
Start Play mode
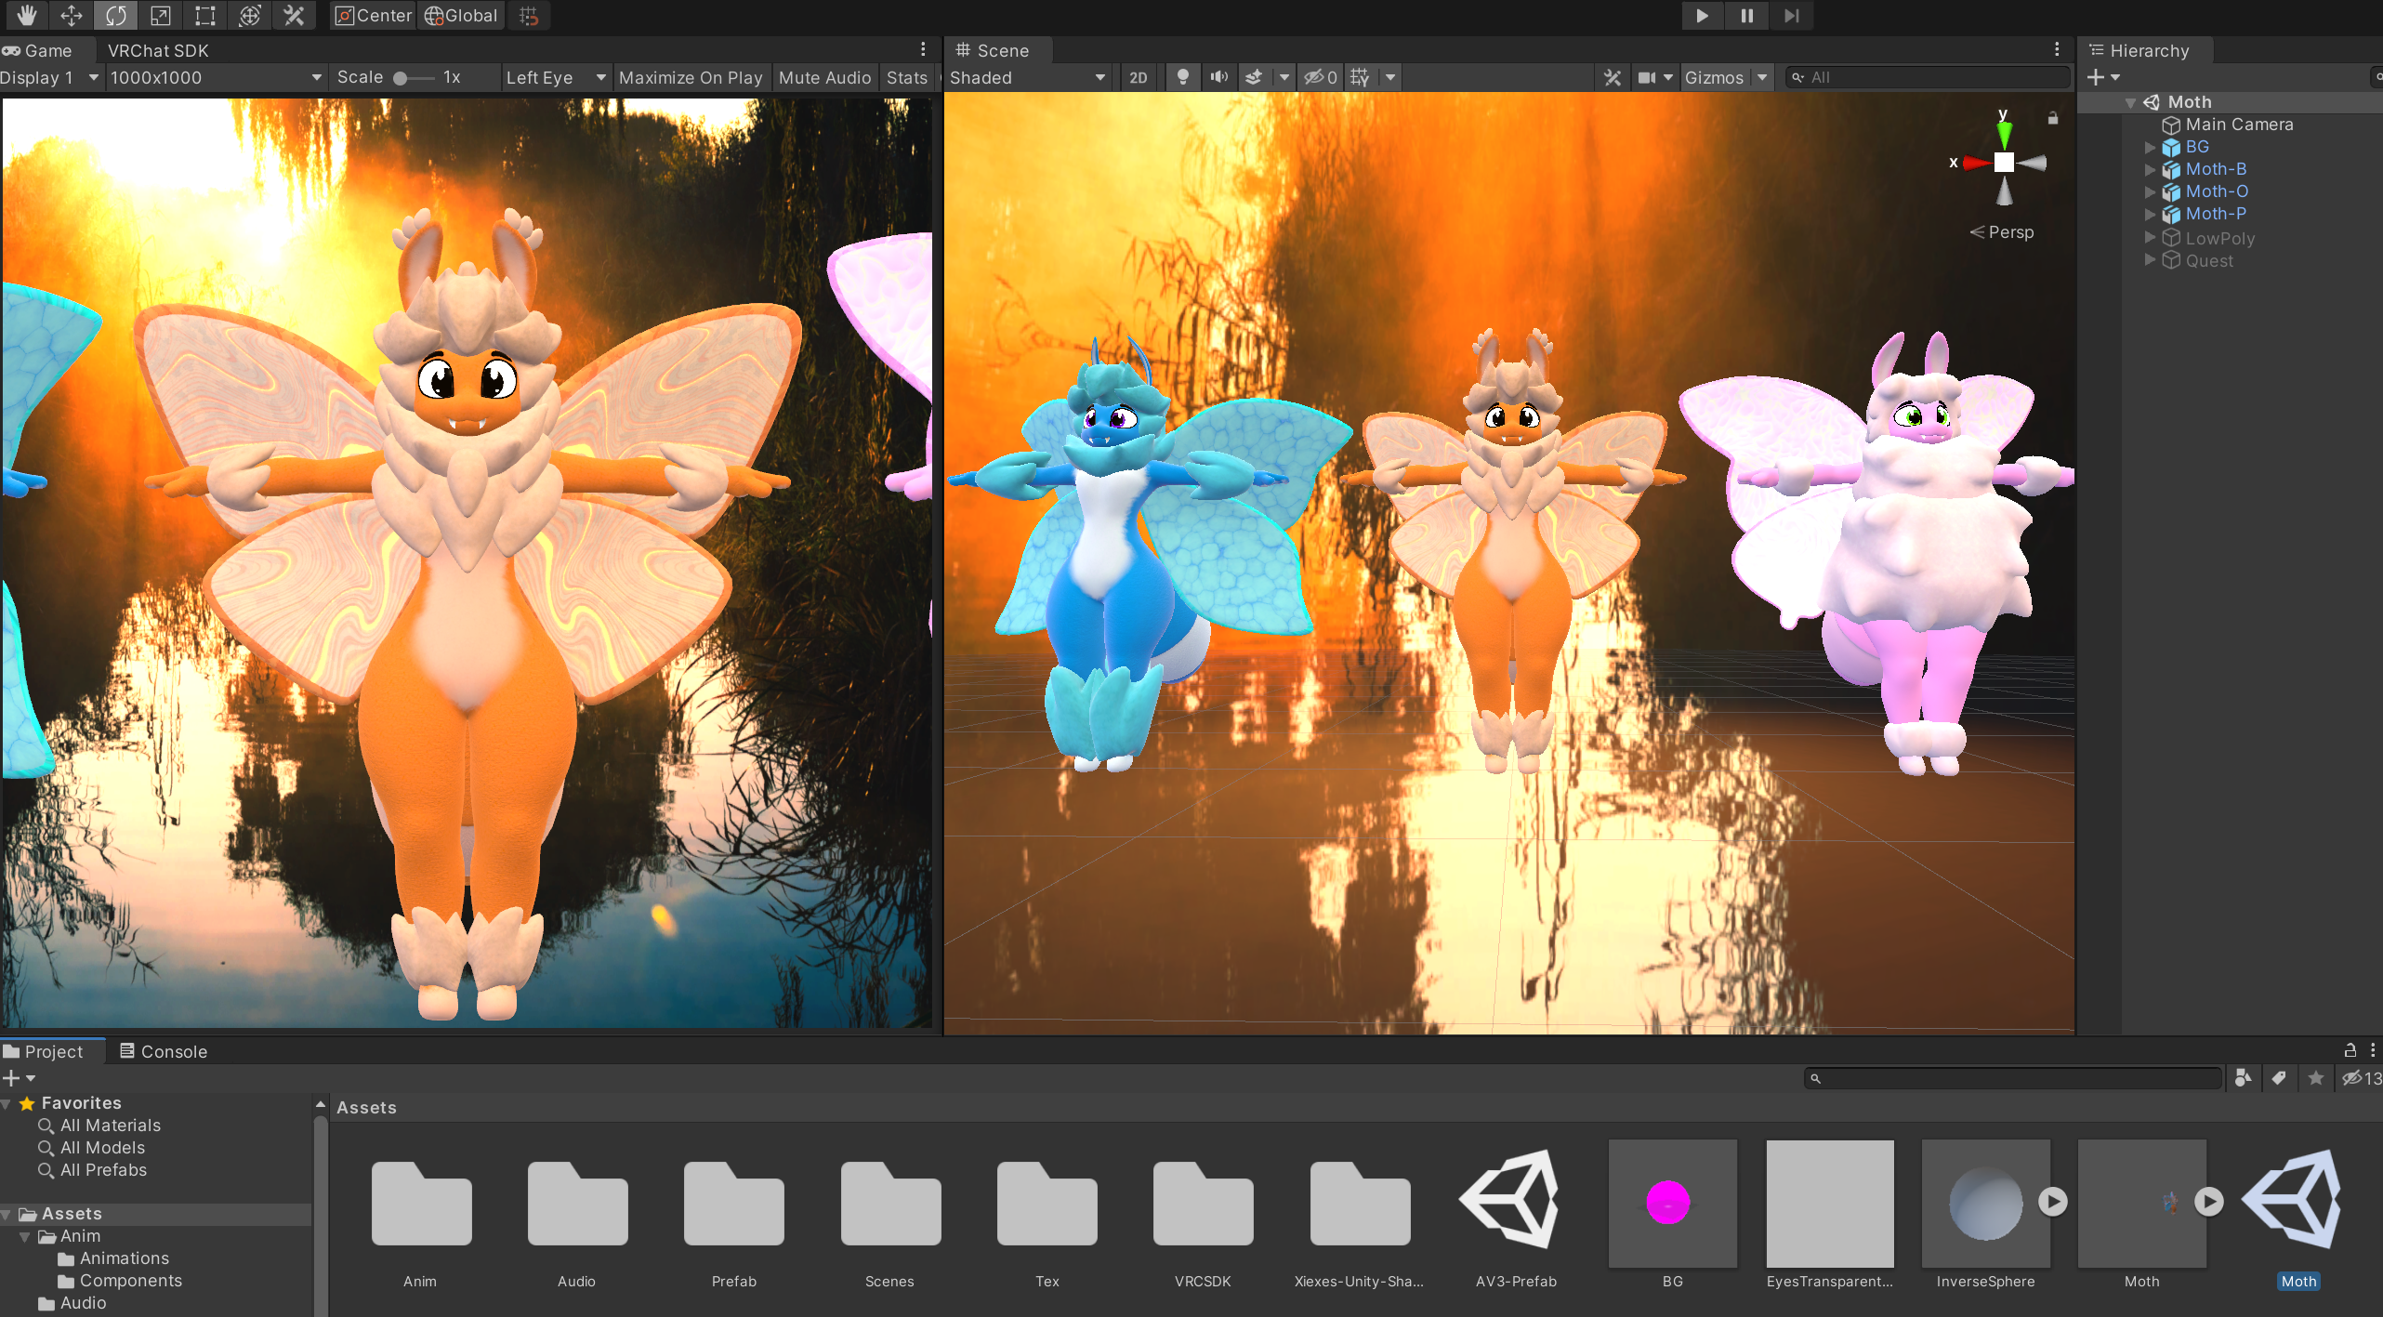click(x=1702, y=16)
